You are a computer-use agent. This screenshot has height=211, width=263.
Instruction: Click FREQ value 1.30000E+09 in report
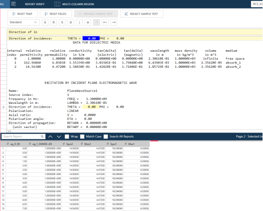[96, 99]
